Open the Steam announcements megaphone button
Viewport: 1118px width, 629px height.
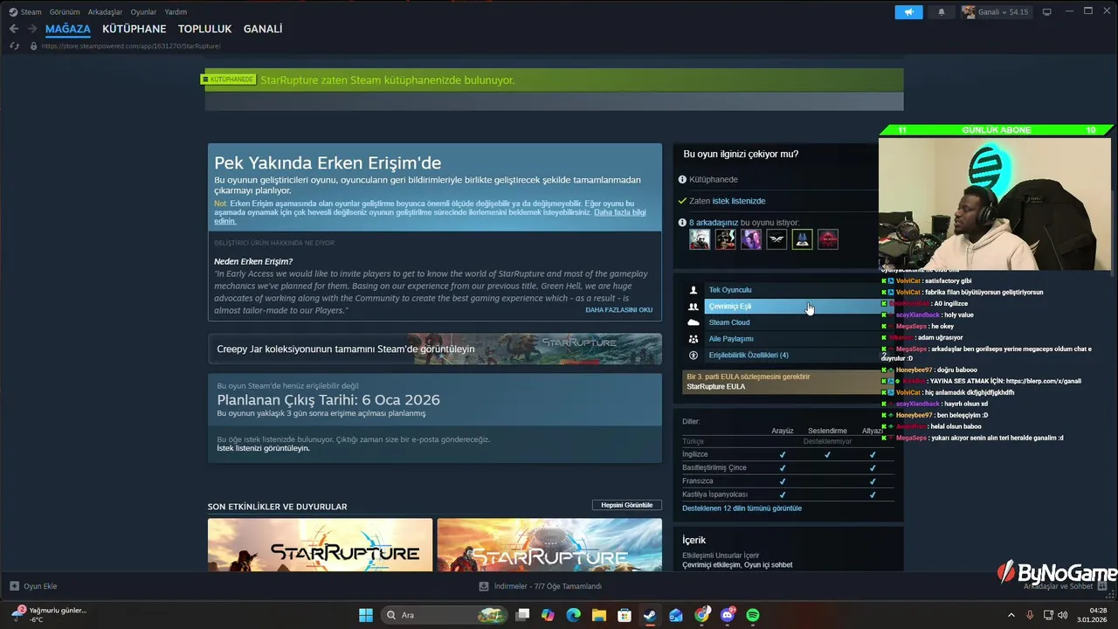[908, 12]
